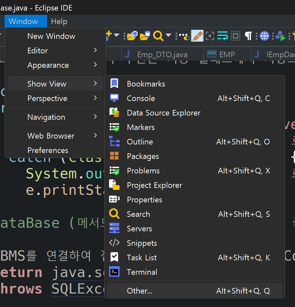
Task: Show the Project Explorer view
Action: [x=195, y=185]
